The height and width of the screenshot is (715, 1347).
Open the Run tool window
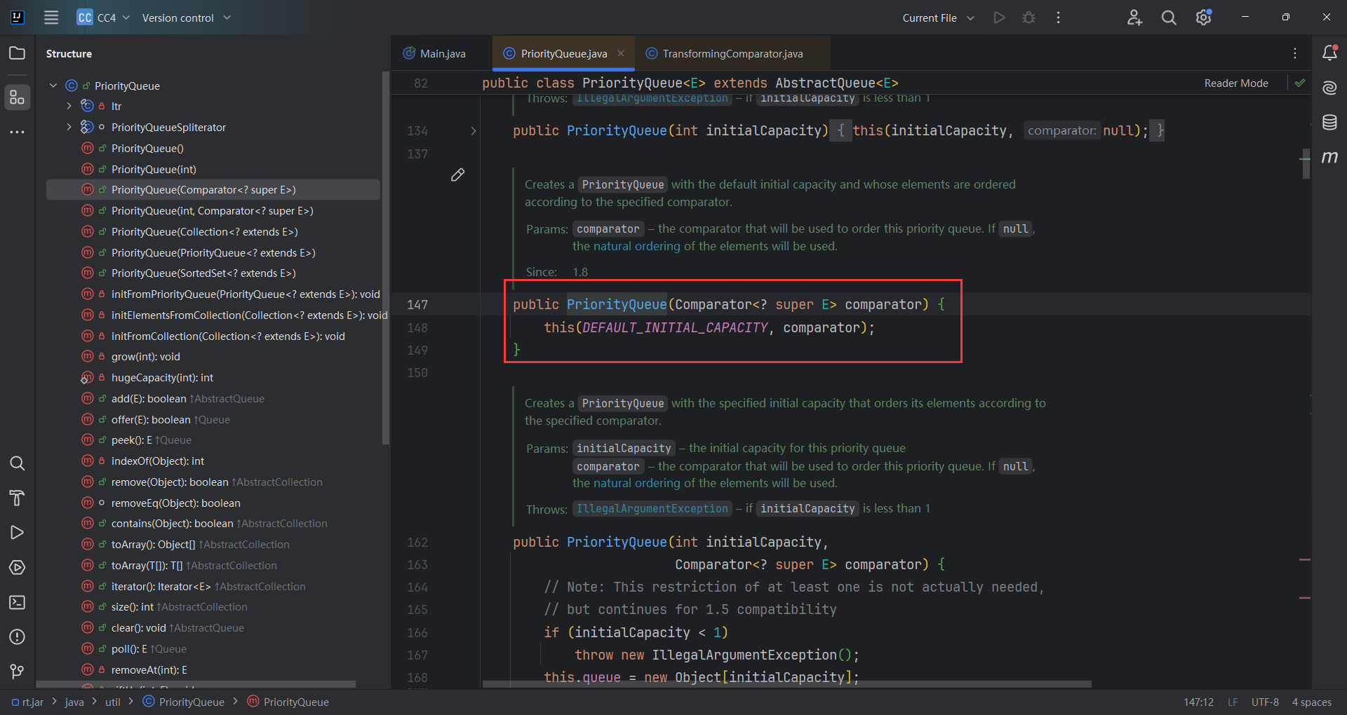(17, 533)
